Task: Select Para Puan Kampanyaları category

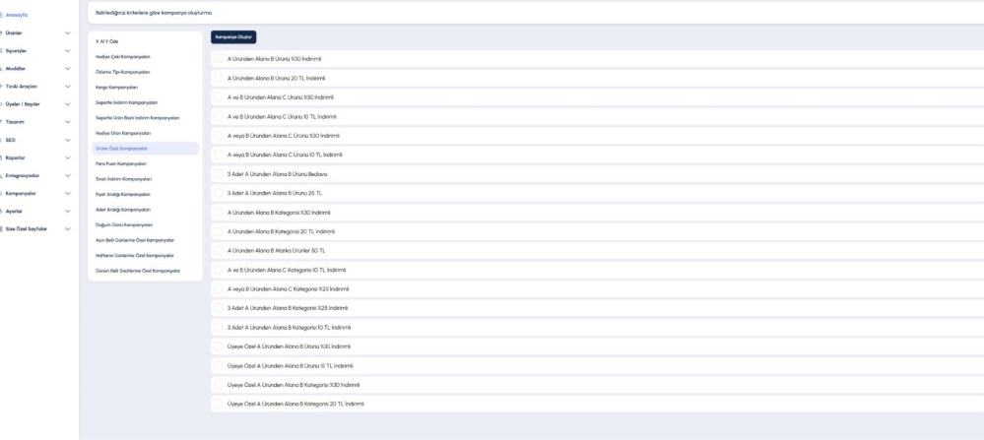Action: pos(120,163)
